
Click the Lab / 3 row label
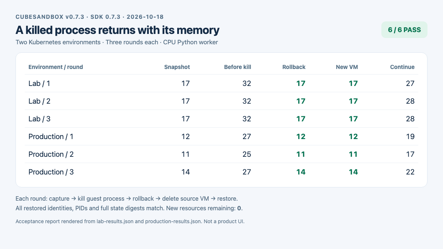(40, 119)
